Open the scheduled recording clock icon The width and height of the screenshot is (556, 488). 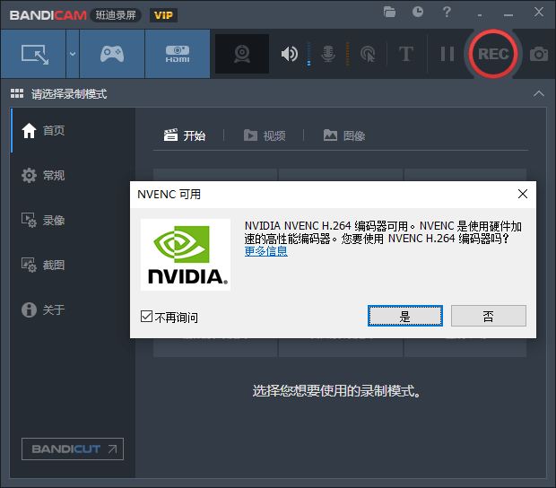coord(418,13)
